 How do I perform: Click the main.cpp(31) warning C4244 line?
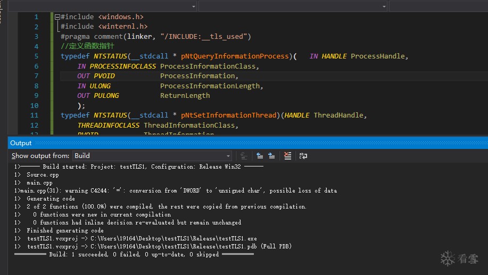tap(176, 190)
